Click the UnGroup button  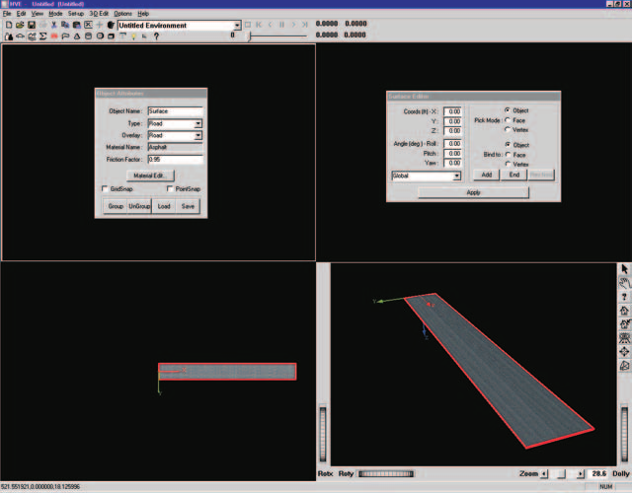(139, 206)
